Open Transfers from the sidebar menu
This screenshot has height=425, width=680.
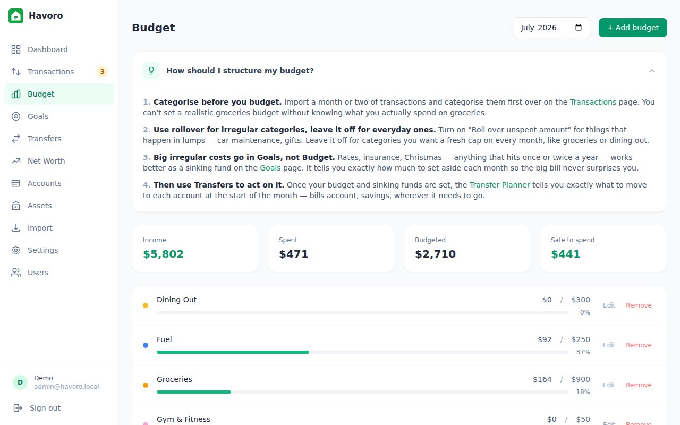[x=59, y=139]
